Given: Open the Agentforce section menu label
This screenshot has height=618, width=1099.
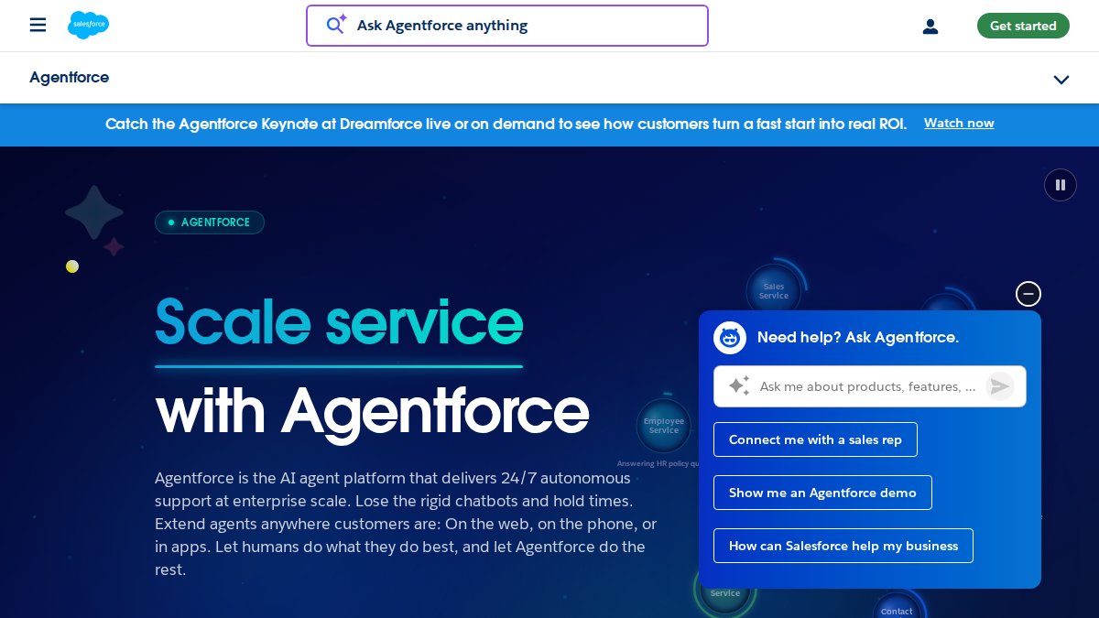Looking at the screenshot, I should [70, 78].
